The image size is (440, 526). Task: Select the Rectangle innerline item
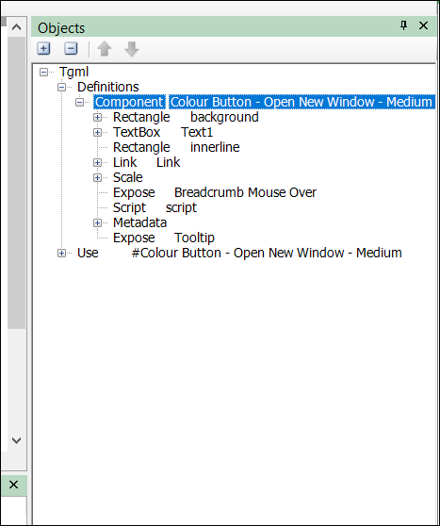(176, 147)
